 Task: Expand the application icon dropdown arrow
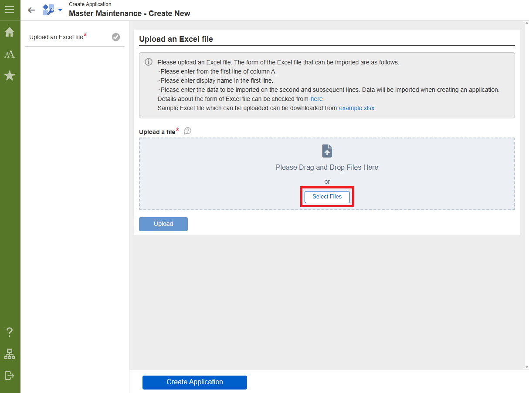tap(60, 10)
